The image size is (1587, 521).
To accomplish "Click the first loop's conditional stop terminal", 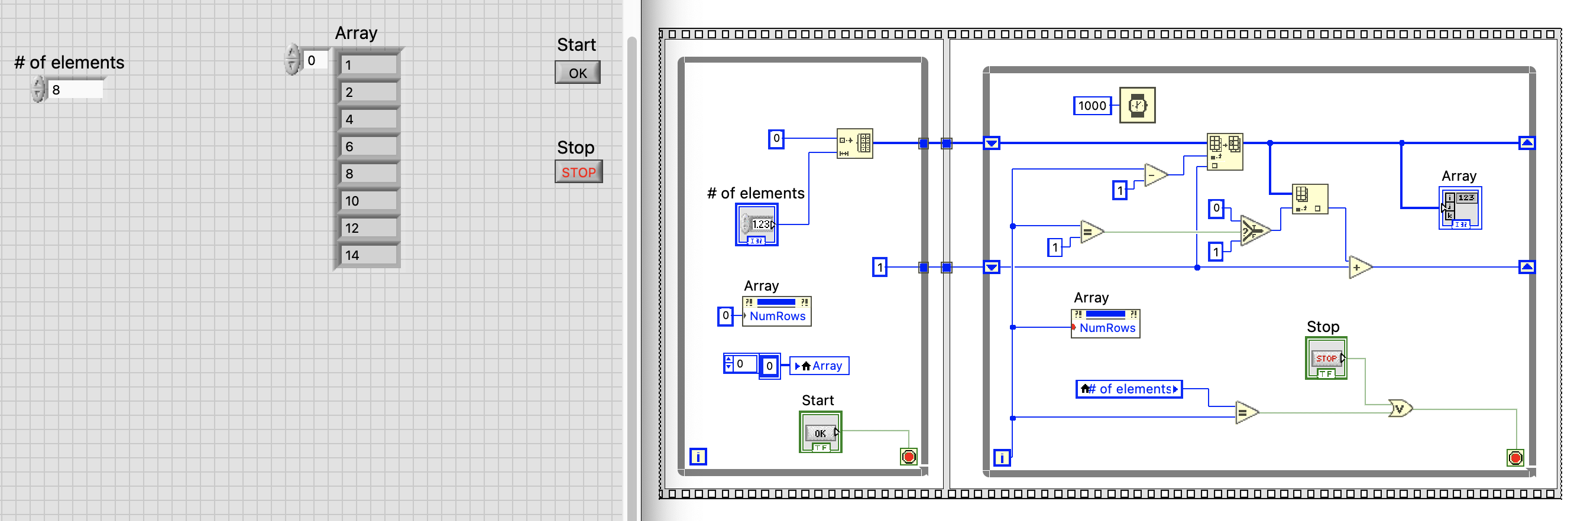I will point(909,457).
